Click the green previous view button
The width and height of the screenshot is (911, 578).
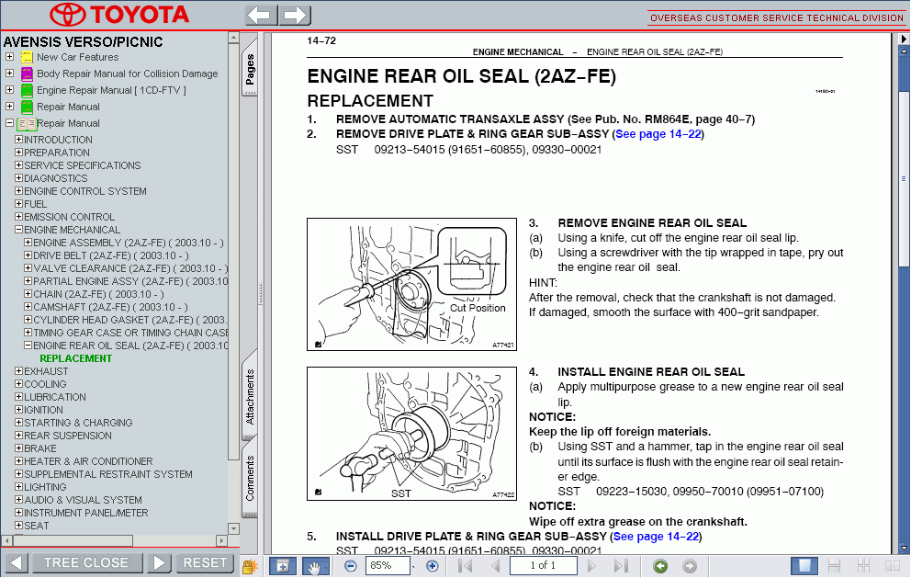(660, 566)
